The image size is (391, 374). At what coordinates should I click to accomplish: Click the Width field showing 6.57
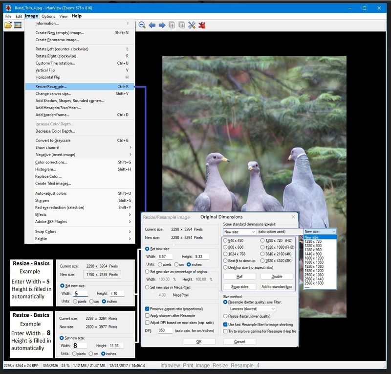[165, 257]
